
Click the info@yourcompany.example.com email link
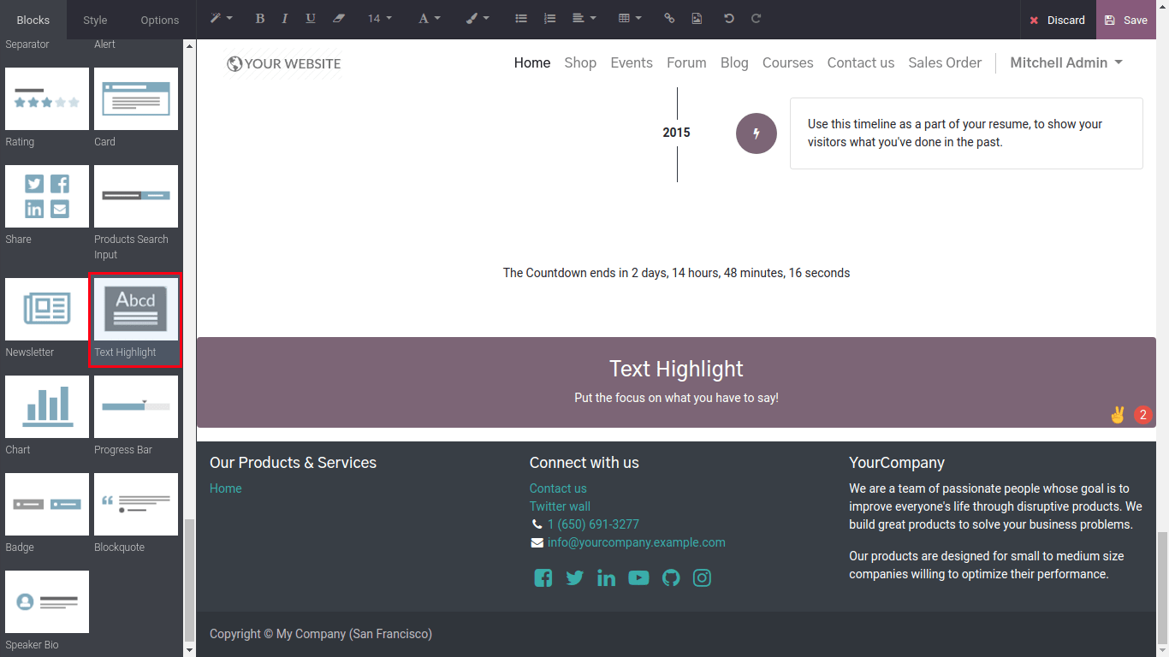pos(637,542)
